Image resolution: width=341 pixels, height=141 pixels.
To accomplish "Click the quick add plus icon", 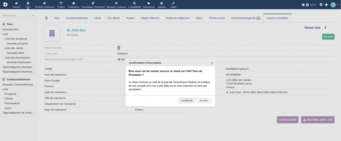I will [321, 5].
